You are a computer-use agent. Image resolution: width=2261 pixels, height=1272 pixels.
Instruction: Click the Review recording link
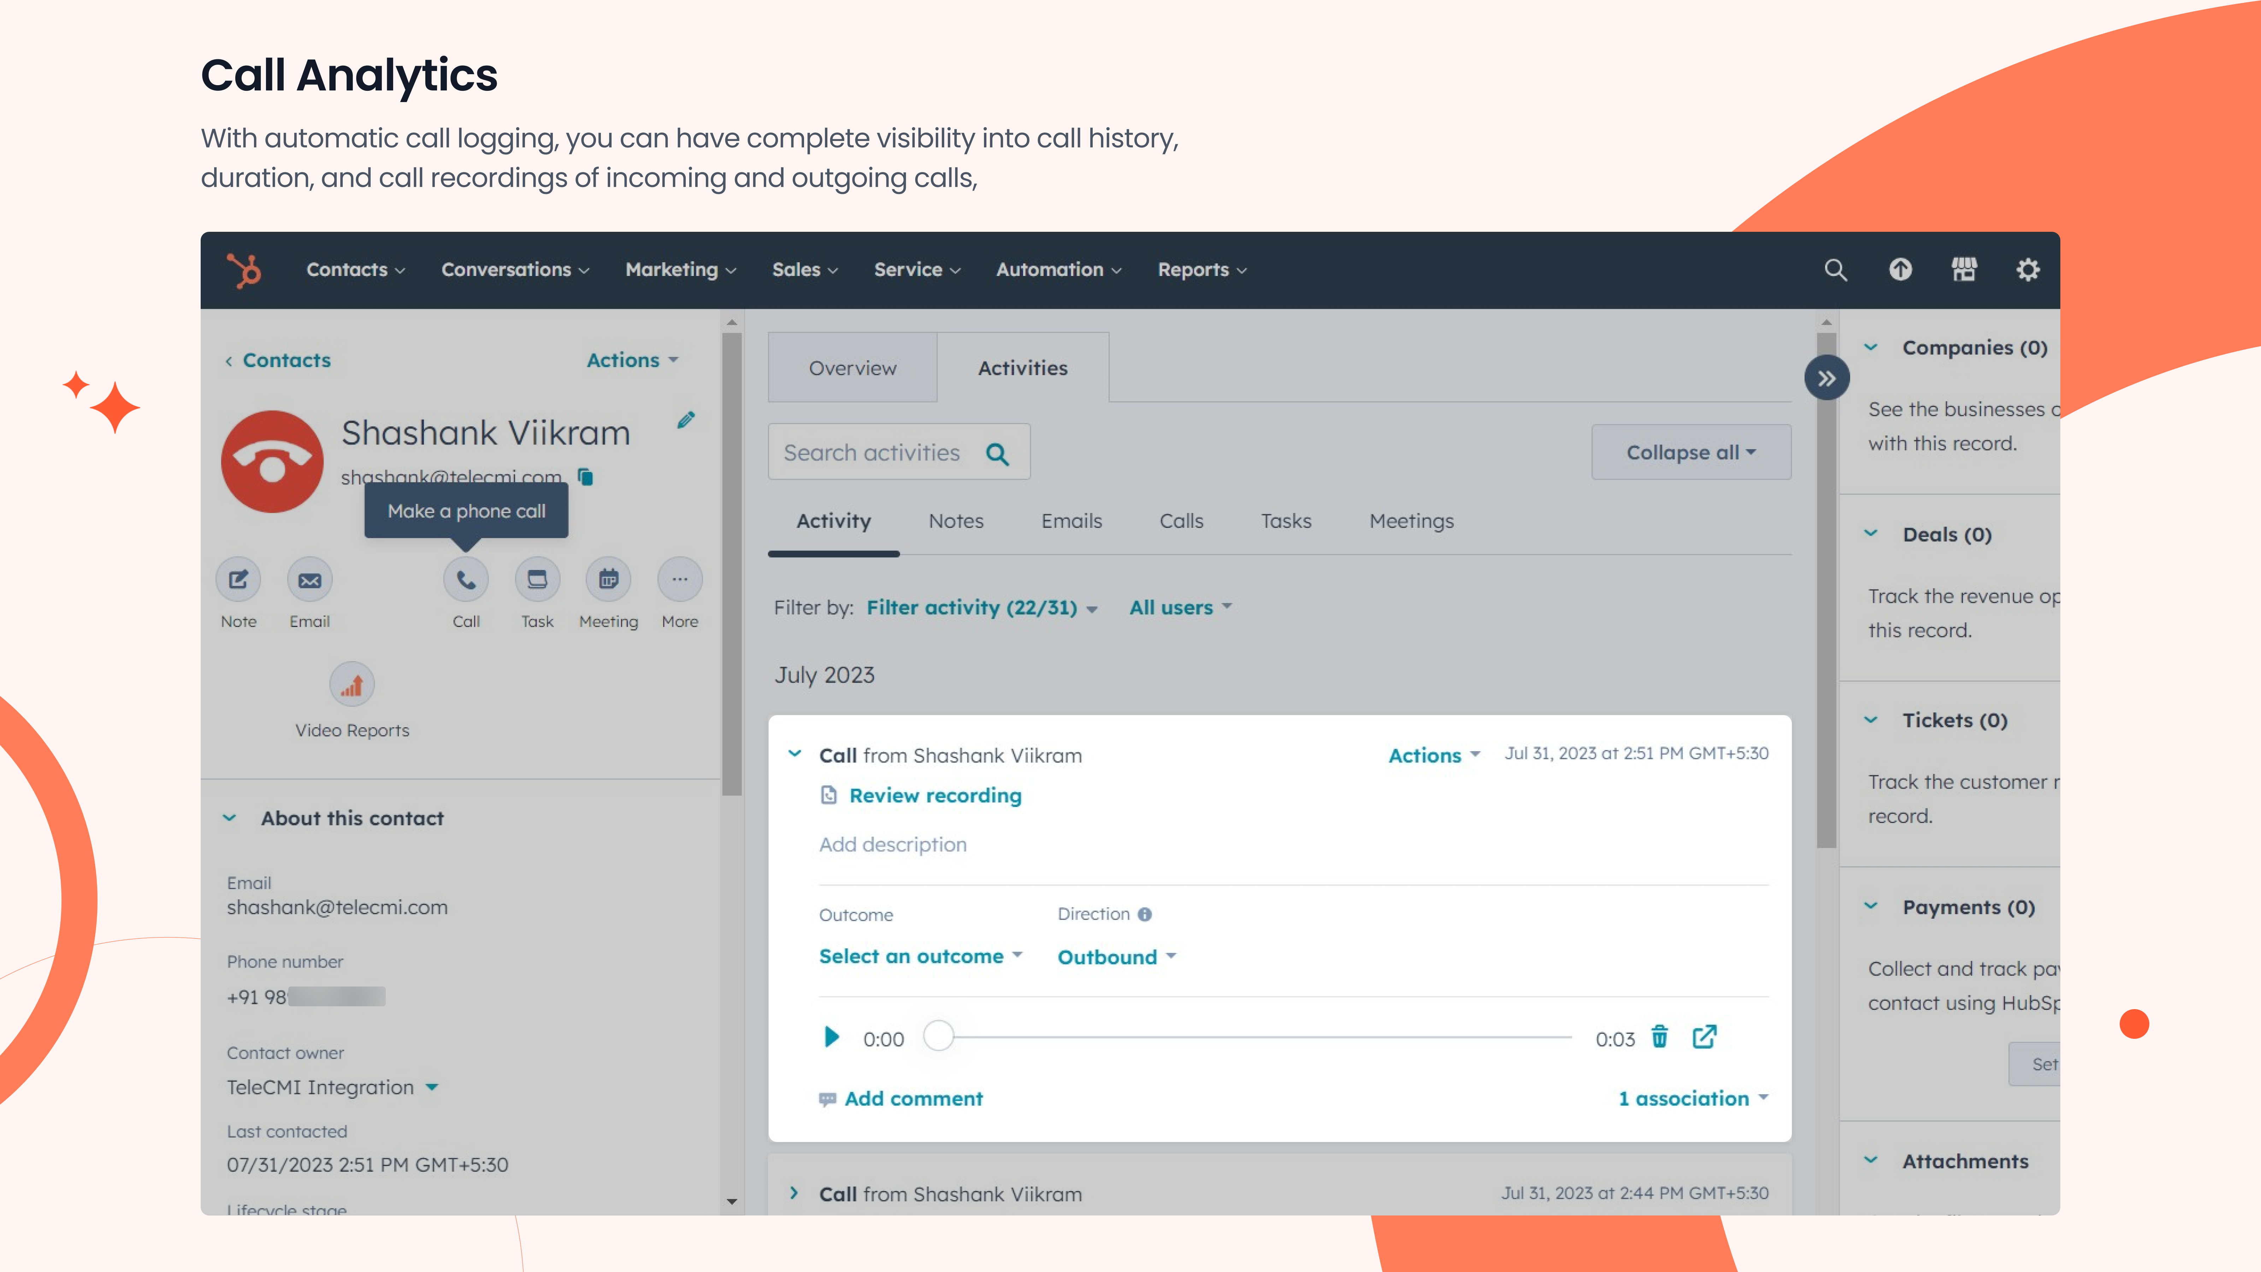coord(935,795)
